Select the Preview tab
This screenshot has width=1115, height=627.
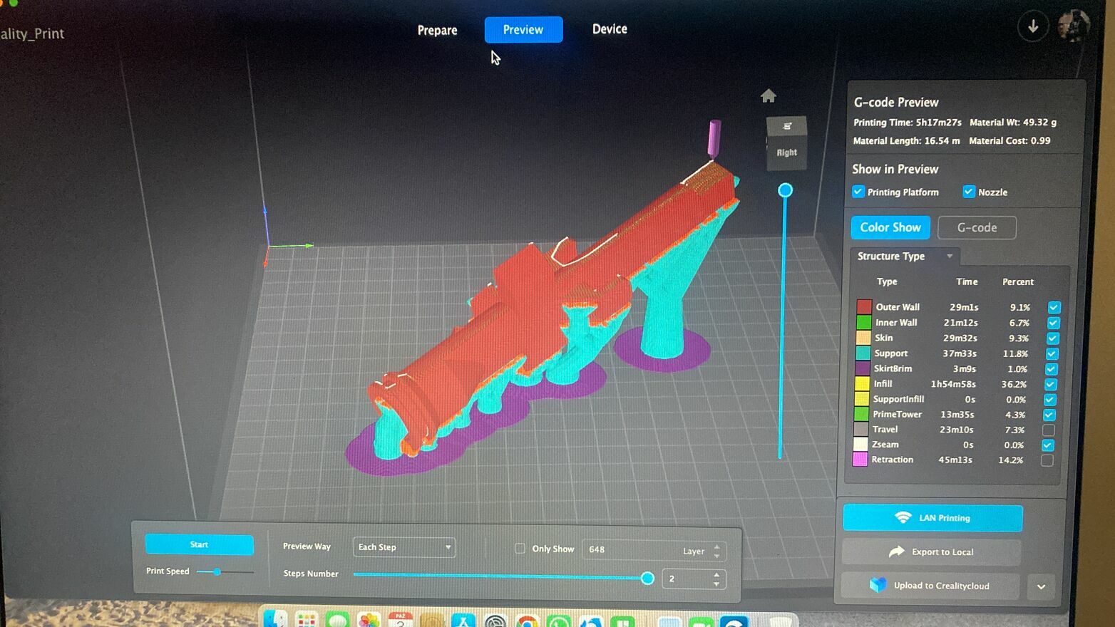click(x=523, y=30)
